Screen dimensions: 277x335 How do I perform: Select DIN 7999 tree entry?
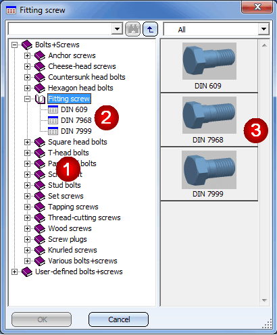click(x=76, y=131)
